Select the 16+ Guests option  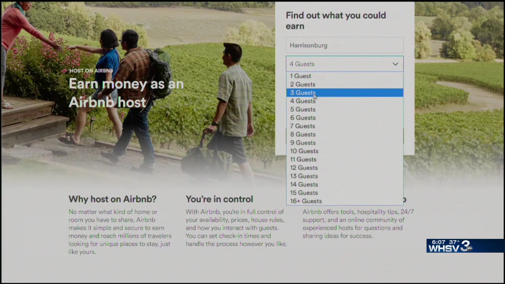[306, 201]
